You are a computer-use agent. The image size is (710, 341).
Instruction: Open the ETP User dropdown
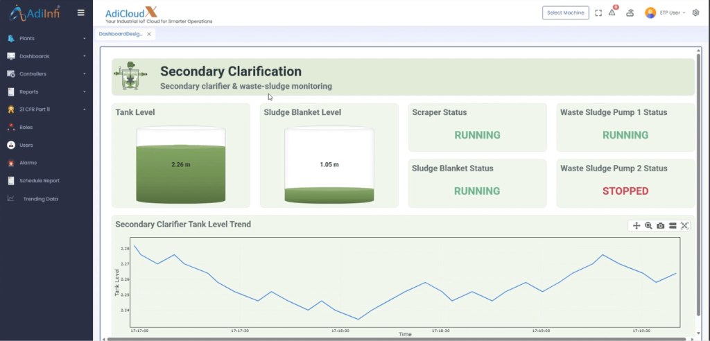(673, 12)
